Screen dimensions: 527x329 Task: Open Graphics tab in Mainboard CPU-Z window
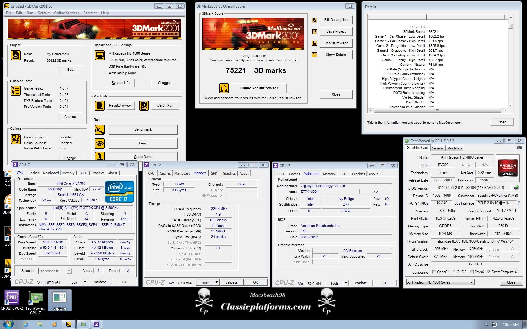tap(359, 174)
